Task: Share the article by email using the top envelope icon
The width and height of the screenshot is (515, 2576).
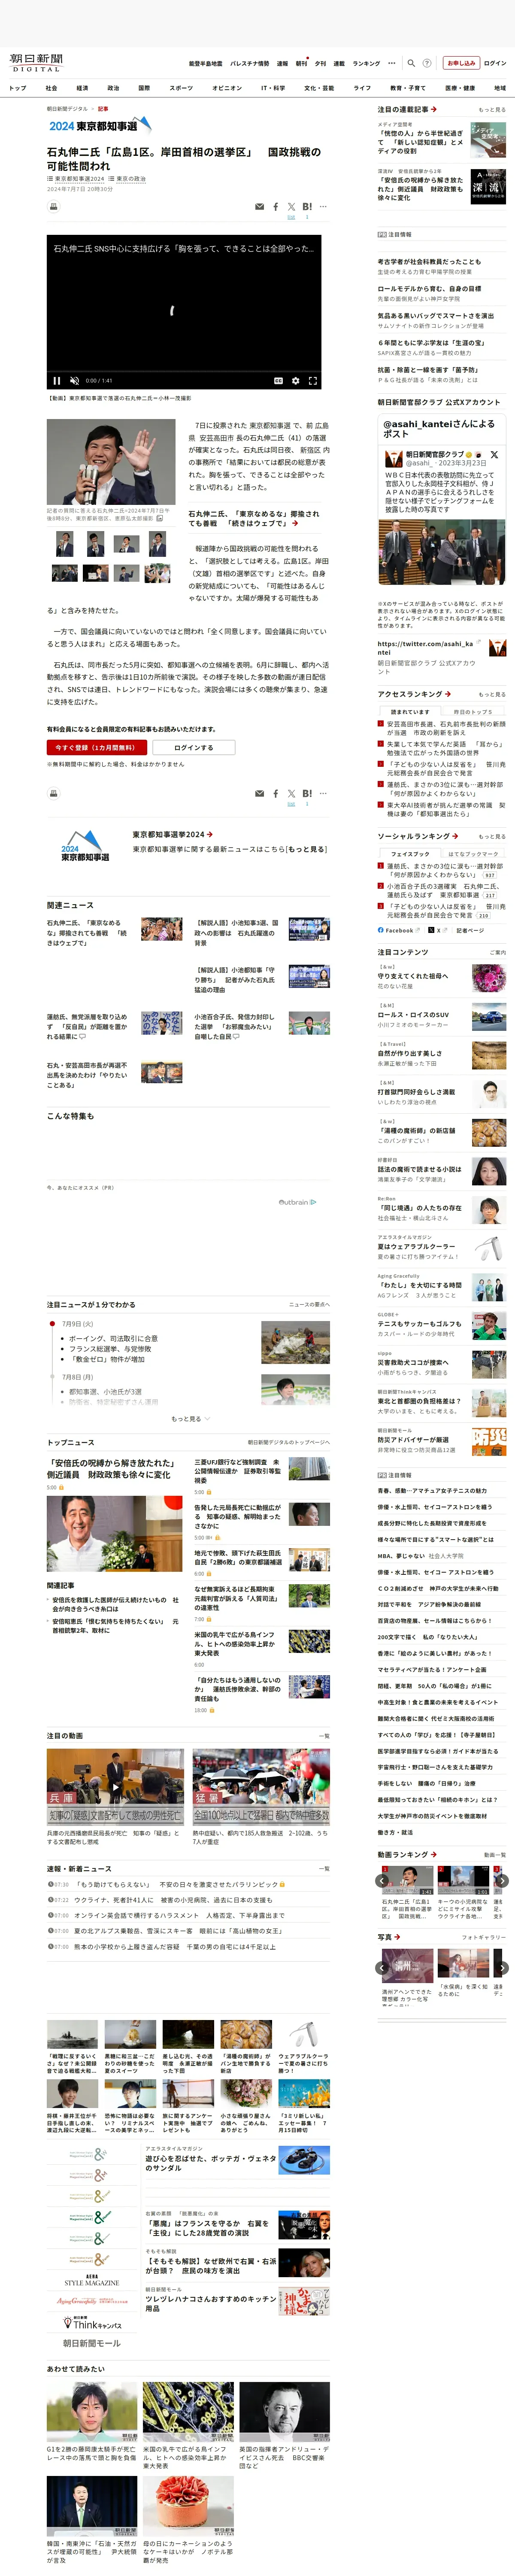Action: (259, 206)
